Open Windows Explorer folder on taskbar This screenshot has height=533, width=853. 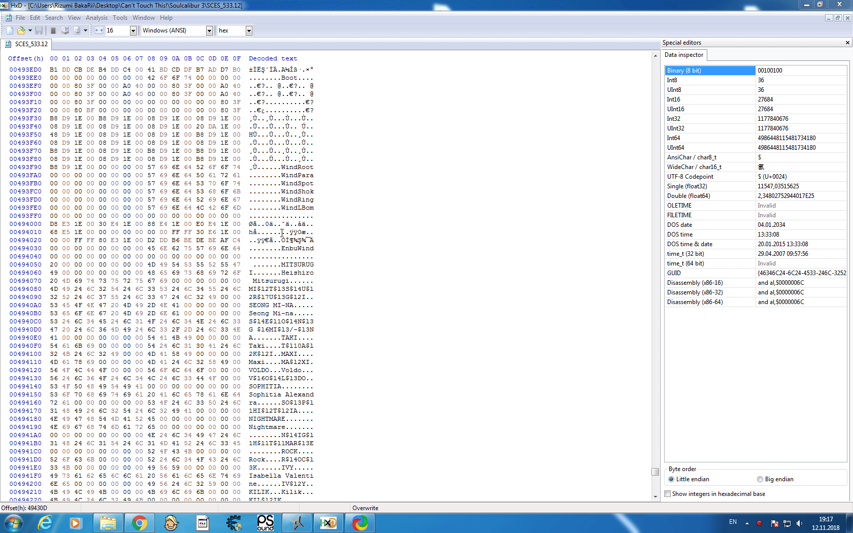[x=108, y=523]
